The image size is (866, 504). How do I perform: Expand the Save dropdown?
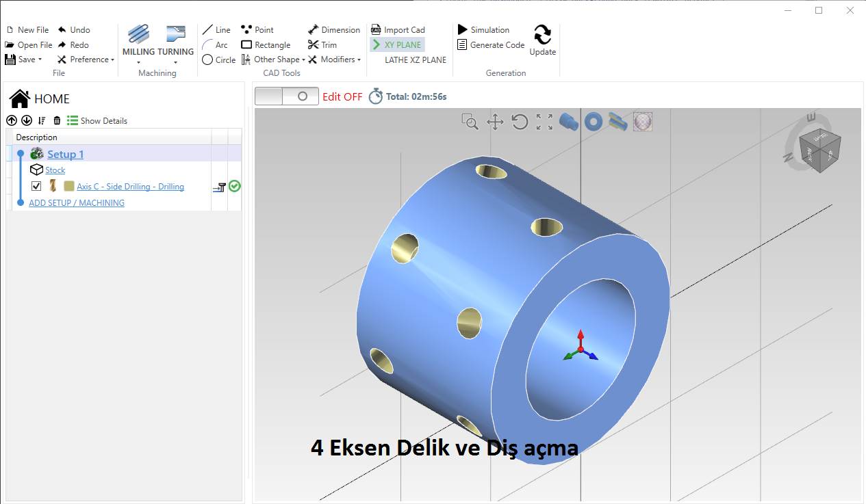point(24,59)
